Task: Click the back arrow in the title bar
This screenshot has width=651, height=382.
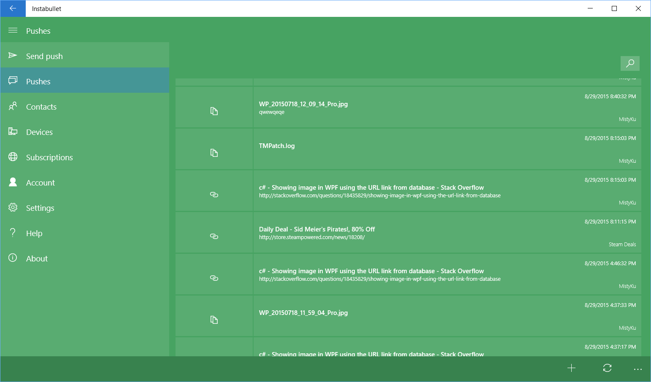Action: (13, 8)
